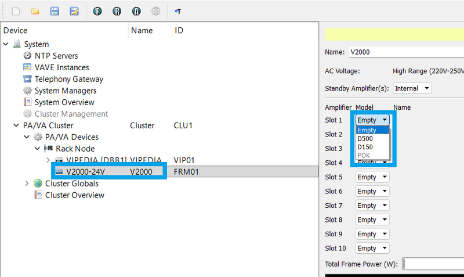Expand the Cluster Globals node

[x=27, y=184]
